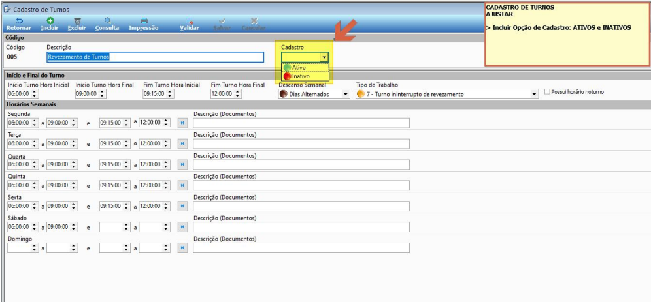Click Segunda row blue copy icon
The width and height of the screenshot is (651, 302).
(182, 123)
